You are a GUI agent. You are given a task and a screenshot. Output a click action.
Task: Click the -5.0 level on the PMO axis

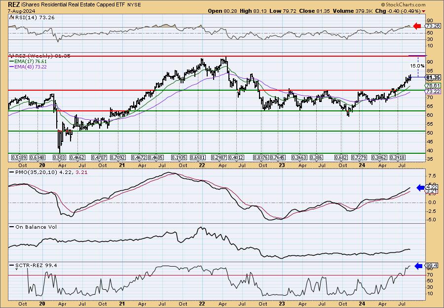click(x=431, y=220)
